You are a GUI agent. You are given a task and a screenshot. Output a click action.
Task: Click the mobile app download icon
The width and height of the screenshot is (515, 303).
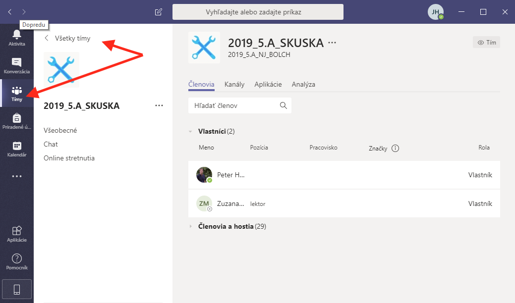(x=17, y=289)
